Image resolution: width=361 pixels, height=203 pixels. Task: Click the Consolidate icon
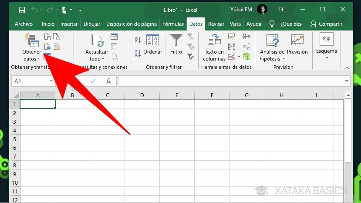(x=247, y=37)
